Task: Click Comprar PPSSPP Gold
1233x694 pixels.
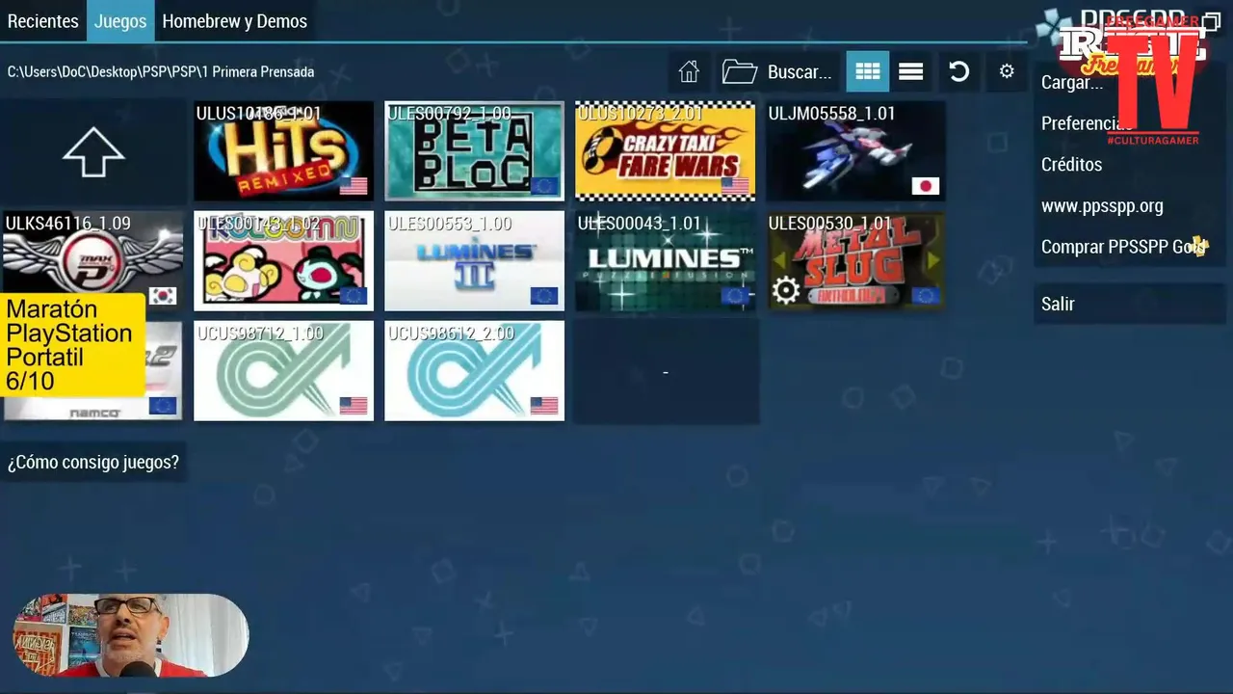Action: tap(1130, 247)
